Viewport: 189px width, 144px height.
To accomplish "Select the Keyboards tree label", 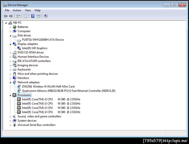I will (24, 69).
